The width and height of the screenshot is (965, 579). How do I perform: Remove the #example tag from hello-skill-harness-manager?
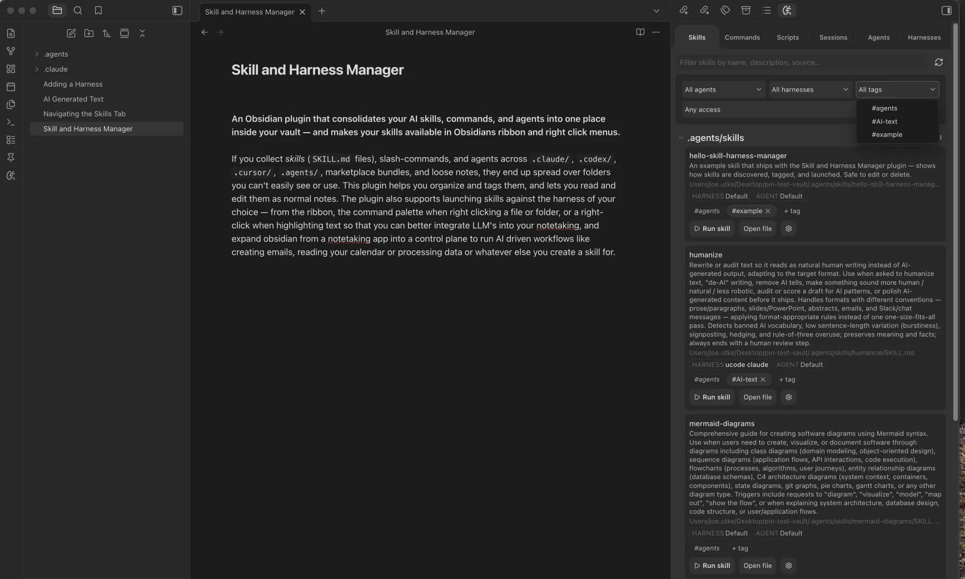click(x=768, y=211)
